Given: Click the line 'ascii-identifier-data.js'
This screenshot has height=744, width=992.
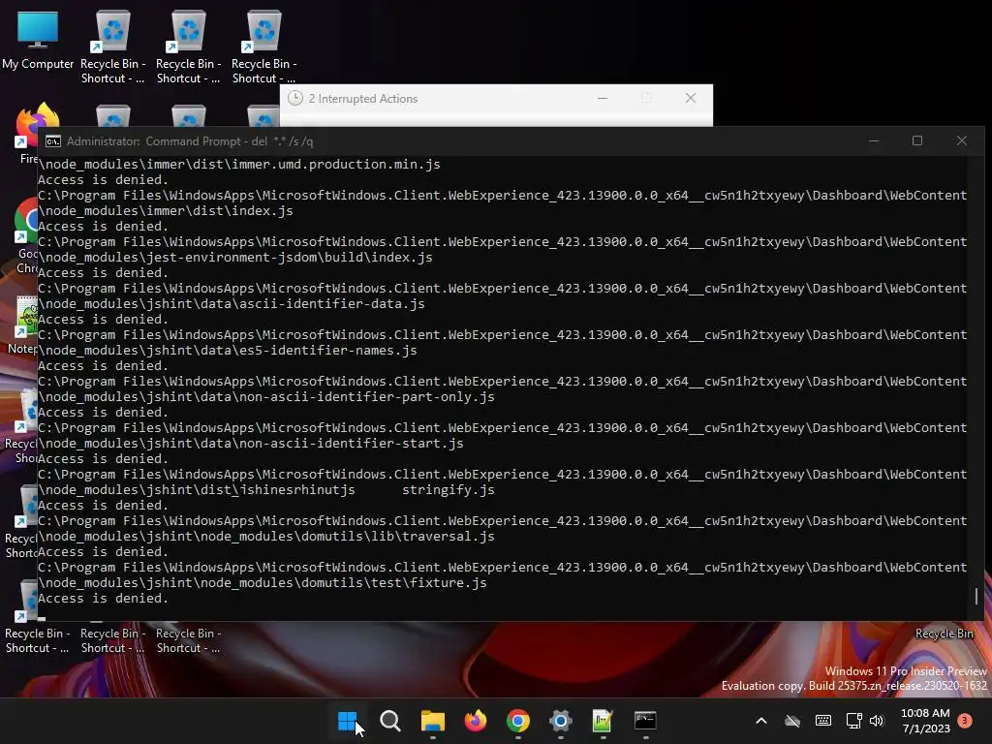Looking at the screenshot, I should point(232,303).
